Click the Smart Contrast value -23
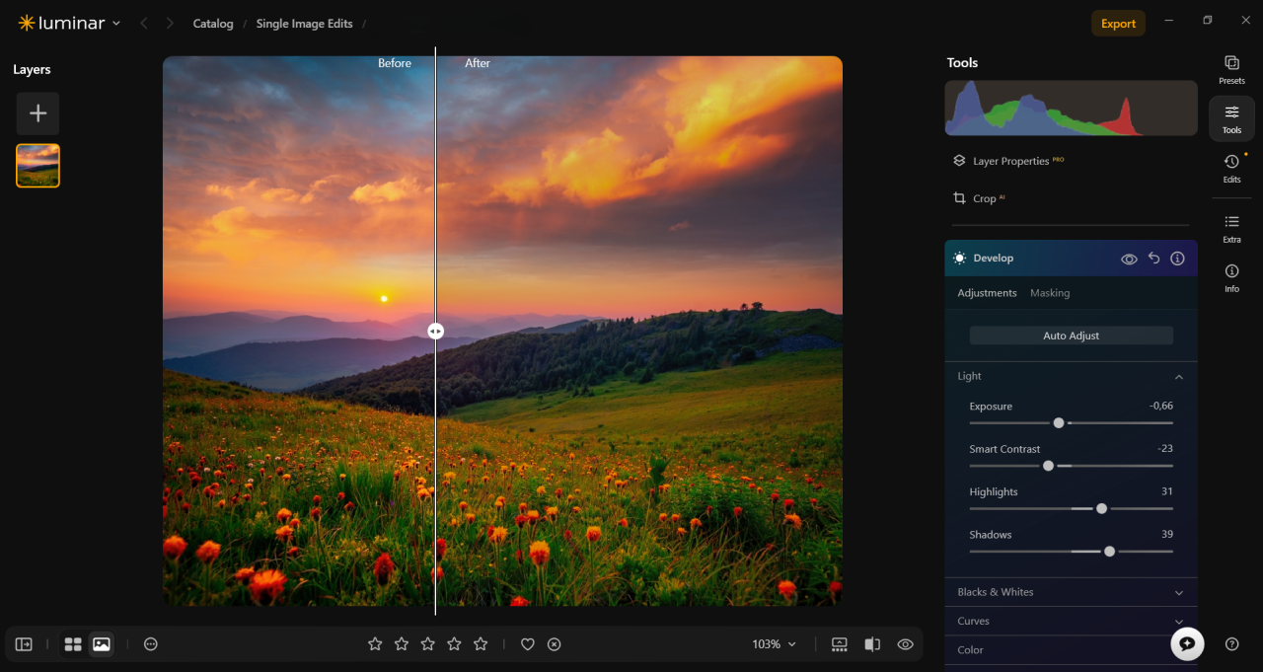 [1164, 448]
